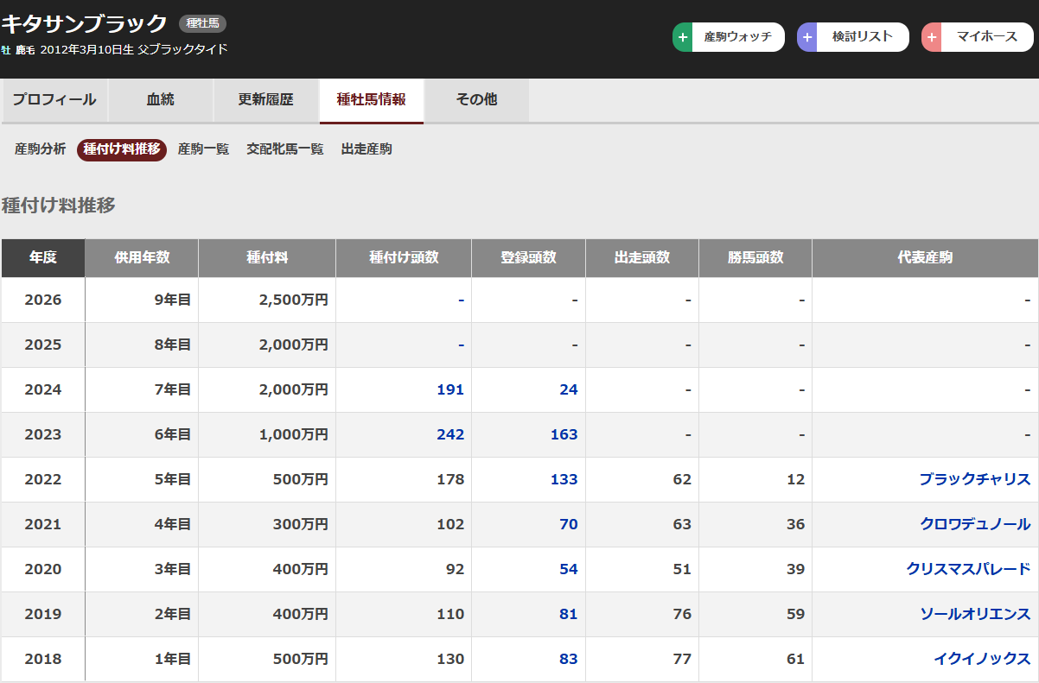Click purple plus icon for 検討リスト

[808, 37]
